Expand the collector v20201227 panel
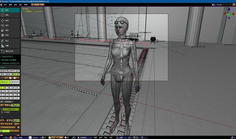Viewport: 236px width, 139px height. [x=10, y=63]
